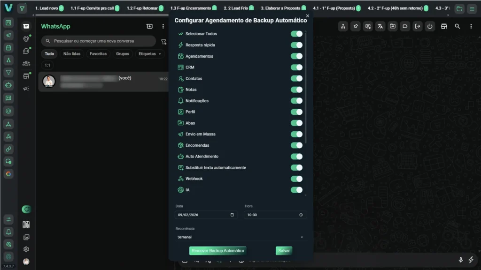Screen dimensions: 481x270
Task: Open the Google icon in left sidebar
Action: coord(8,173)
